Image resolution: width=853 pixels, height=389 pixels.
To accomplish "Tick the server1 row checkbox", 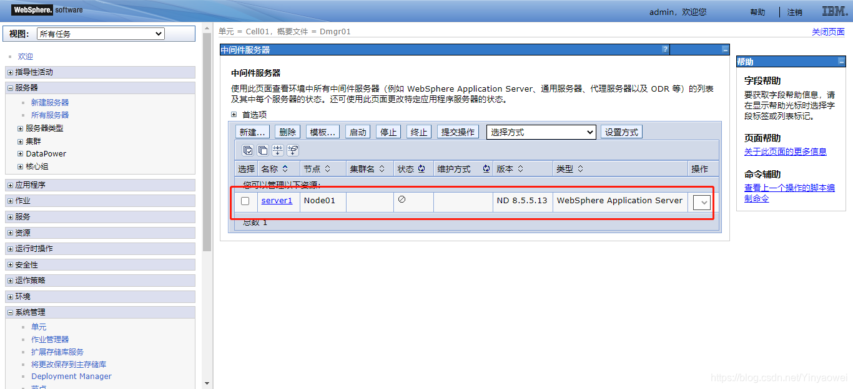I will (245, 201).
